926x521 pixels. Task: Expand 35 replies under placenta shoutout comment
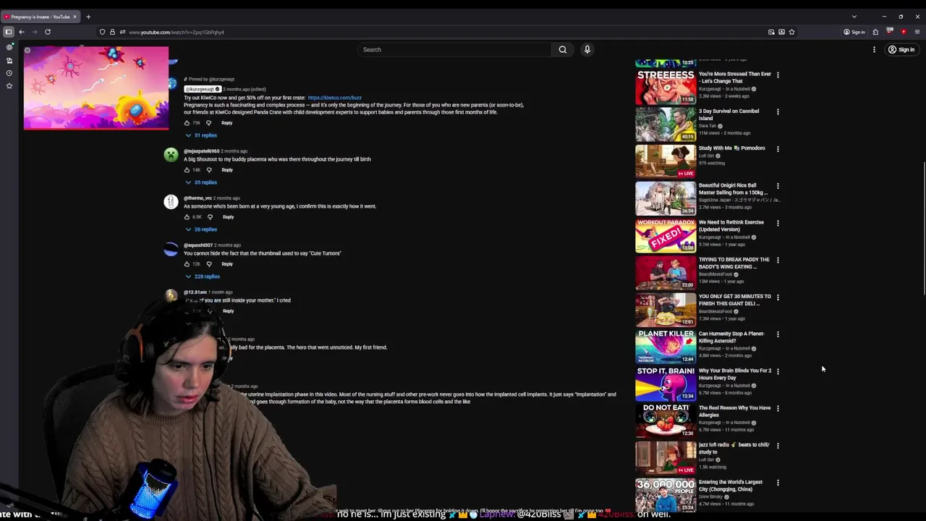(201, 182)
